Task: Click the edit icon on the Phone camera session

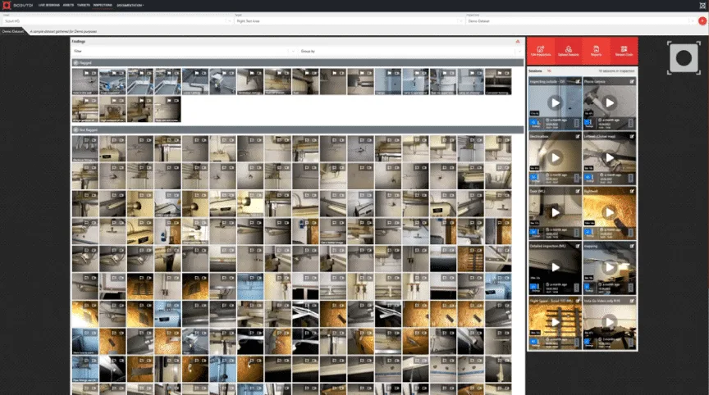Action: point(632,82)
